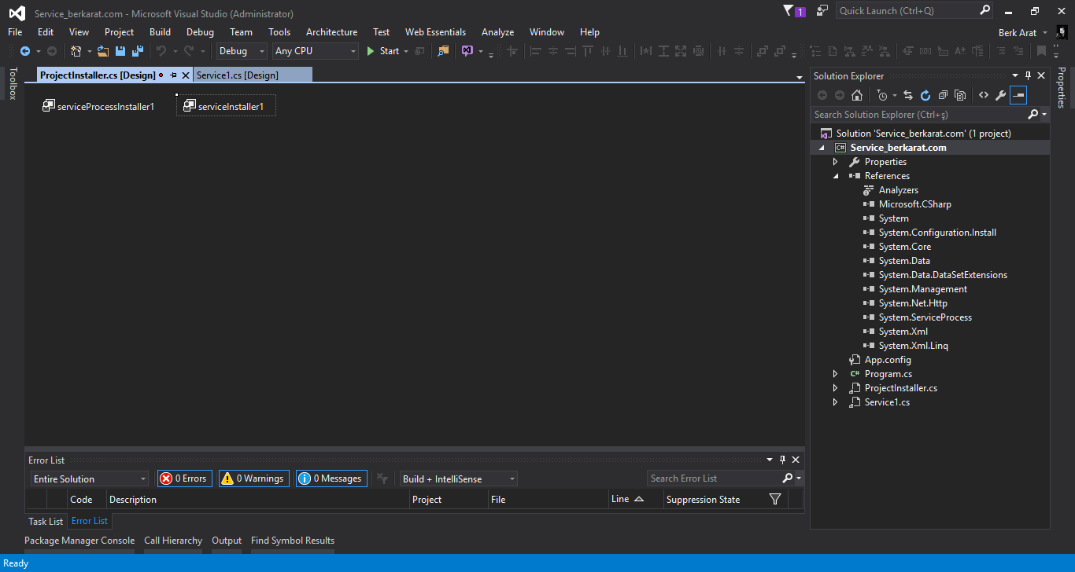The image size is (1075, 572).
Task: Click the pin icon on ProjectInstaller.cs tab
Action: click(173, 75)
